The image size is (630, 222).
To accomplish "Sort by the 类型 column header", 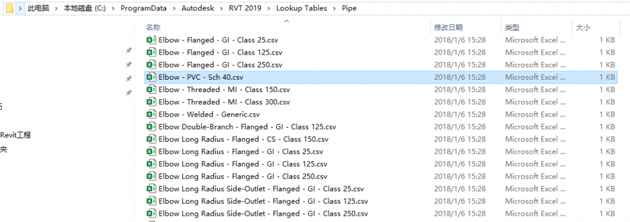I will (x=512, y=27).
